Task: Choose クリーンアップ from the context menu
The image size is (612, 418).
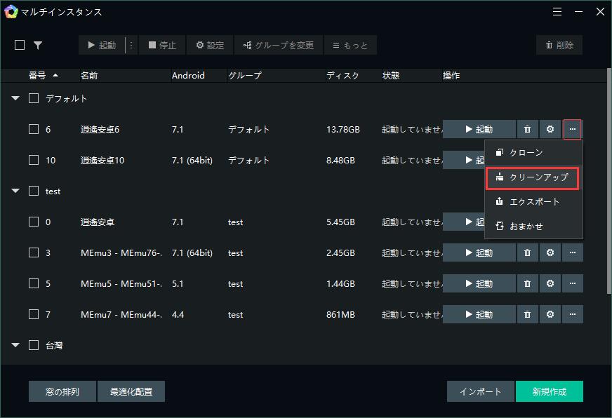Action: pos(533,178)
